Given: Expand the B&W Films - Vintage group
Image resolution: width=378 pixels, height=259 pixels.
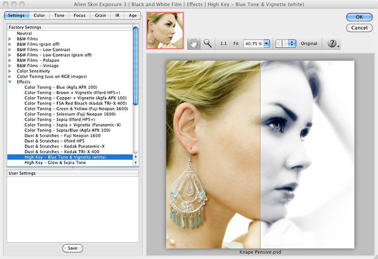Looking at the screenshot, I should (x=10, y=66).
